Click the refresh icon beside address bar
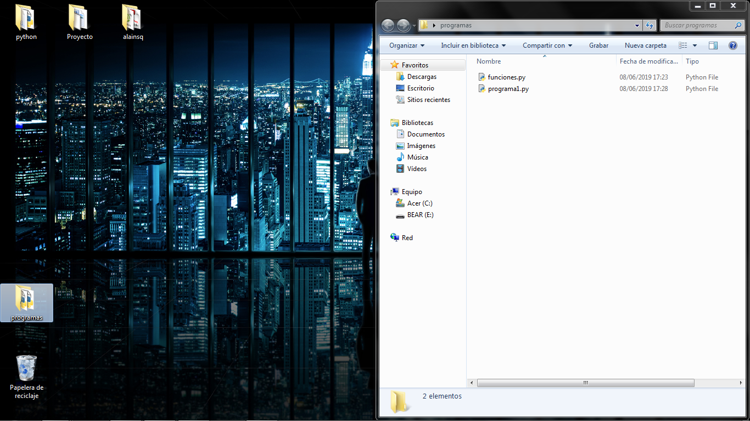 click(650, 25)
